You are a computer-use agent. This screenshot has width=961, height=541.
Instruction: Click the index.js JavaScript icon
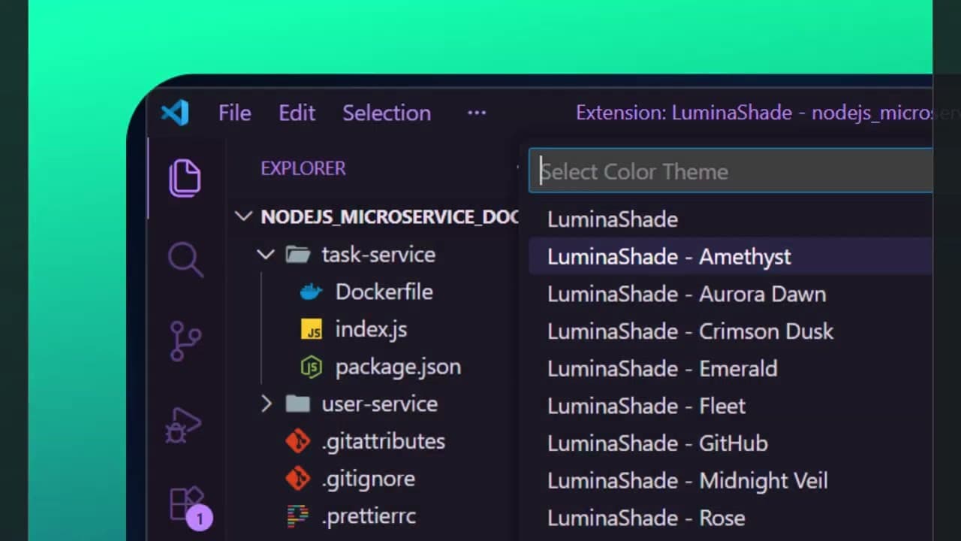tap(312, 329)
